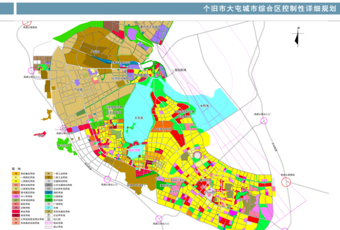Pick the R2 bright yellow residential swatch
Image resolution: width=340 pixels, height=230 pixels.
point(15,180)
